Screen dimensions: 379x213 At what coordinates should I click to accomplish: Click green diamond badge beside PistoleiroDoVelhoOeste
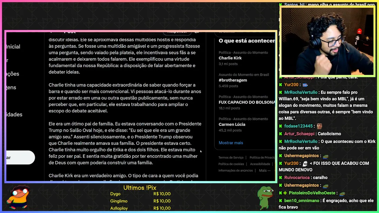click(x=285, y=193)
